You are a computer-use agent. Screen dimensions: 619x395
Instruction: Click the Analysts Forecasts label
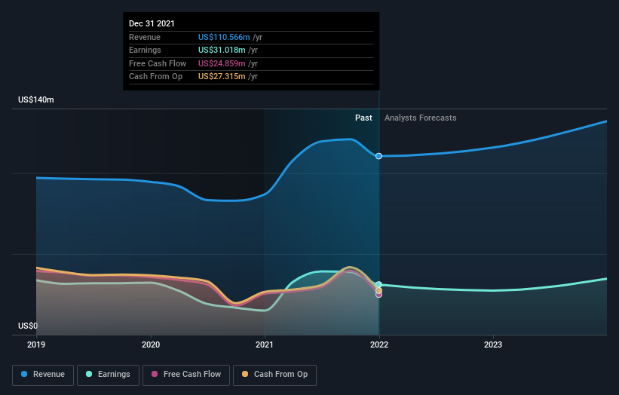tap(421, 118)
